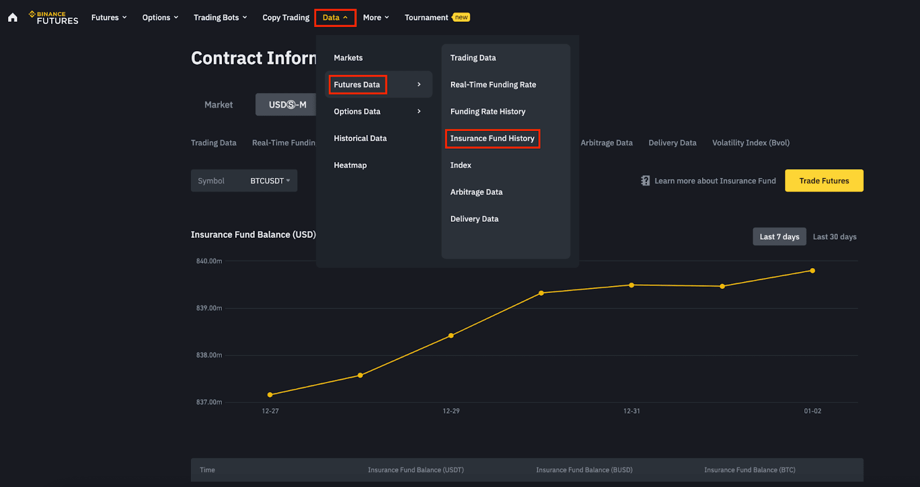The height and width of the screenshot is (487, 920).
Task: Click the home icon in the navbar
Action: pyautogui.click(x=13, y=17)
